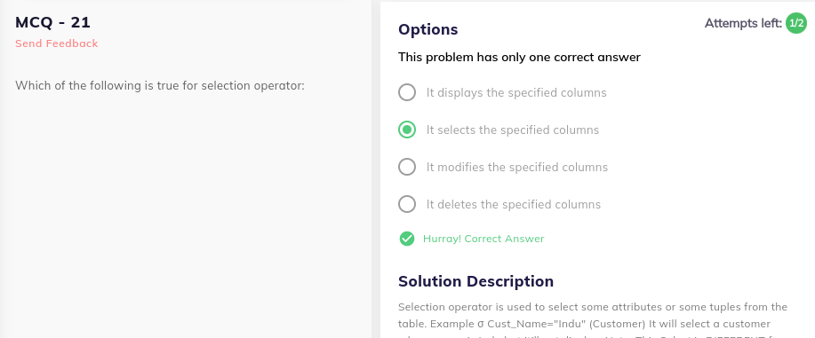Click the solution description paragraph

593,319
